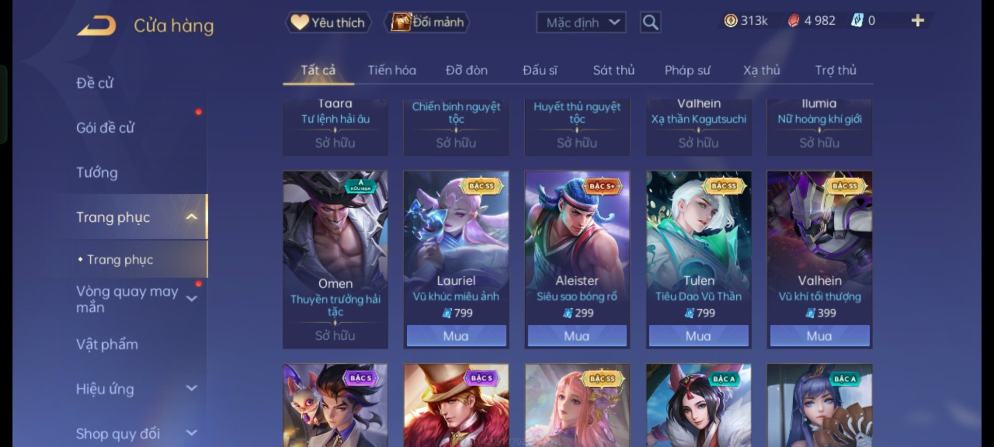Open Đổi mảnh fragment exchange
The height and width of the screenshot is (447, 994).
427,22
